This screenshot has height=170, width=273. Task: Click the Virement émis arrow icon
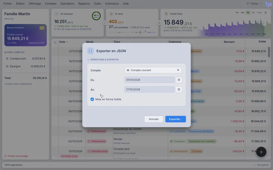pyautogui.click(x=89, y=151)
